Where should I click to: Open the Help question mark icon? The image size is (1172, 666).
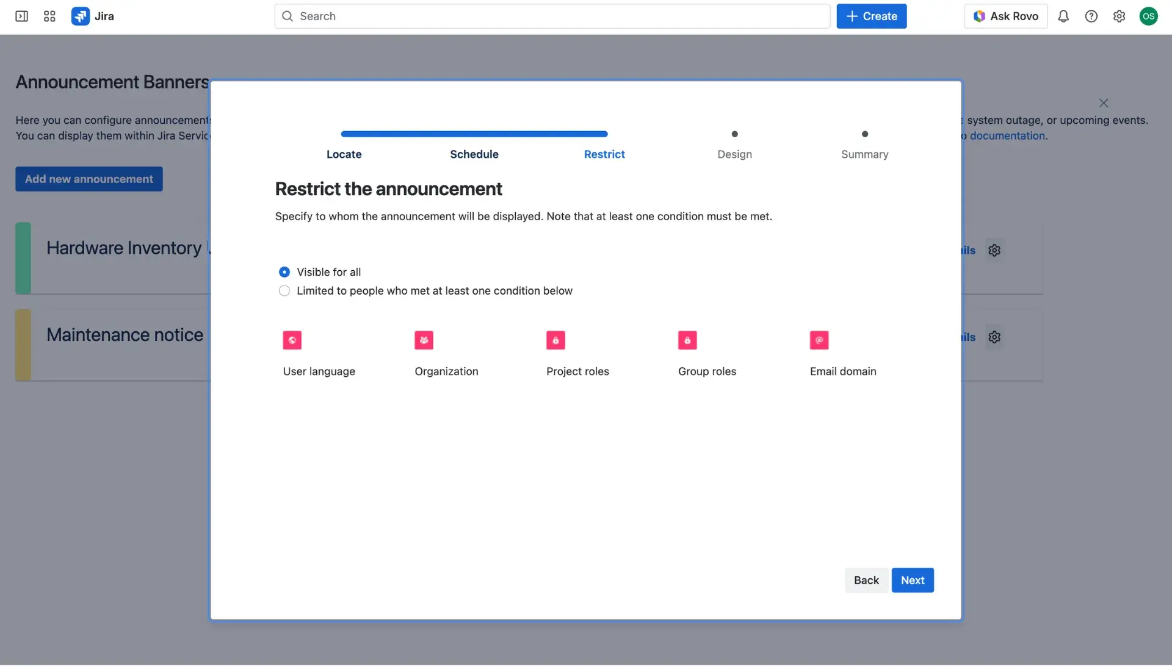1091,16
